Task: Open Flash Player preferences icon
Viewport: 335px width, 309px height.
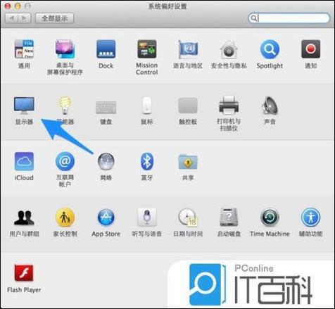Action: point(24,273)
